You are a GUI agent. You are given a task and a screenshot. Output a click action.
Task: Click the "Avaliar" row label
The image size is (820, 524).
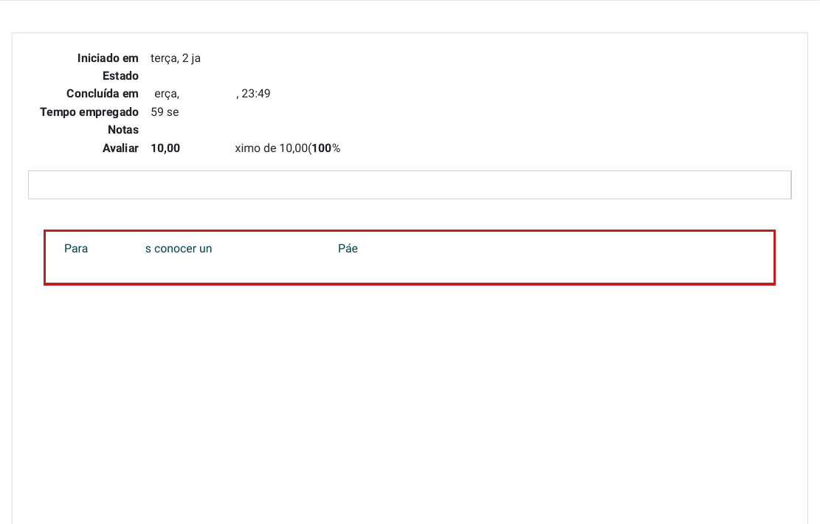(120, 148)
